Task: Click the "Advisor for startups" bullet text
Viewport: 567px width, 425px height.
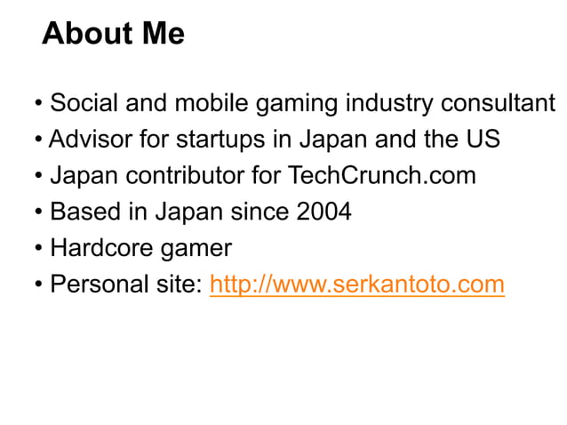Action: 275,140
